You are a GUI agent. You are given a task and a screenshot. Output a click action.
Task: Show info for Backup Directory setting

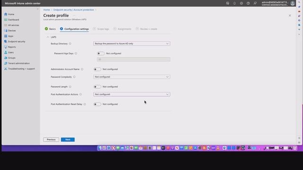[x=70, y=43]
